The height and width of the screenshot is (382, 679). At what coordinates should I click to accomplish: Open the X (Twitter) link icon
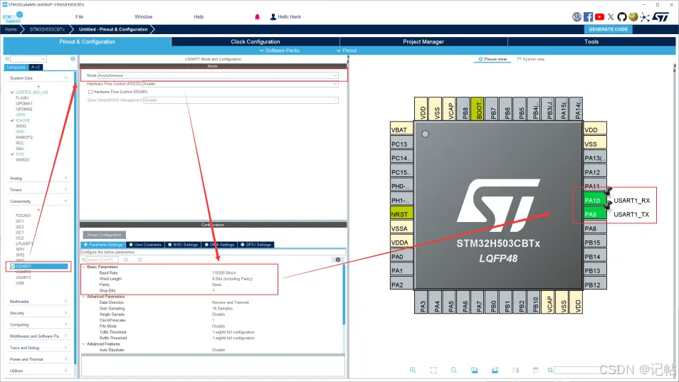[611, 17]
